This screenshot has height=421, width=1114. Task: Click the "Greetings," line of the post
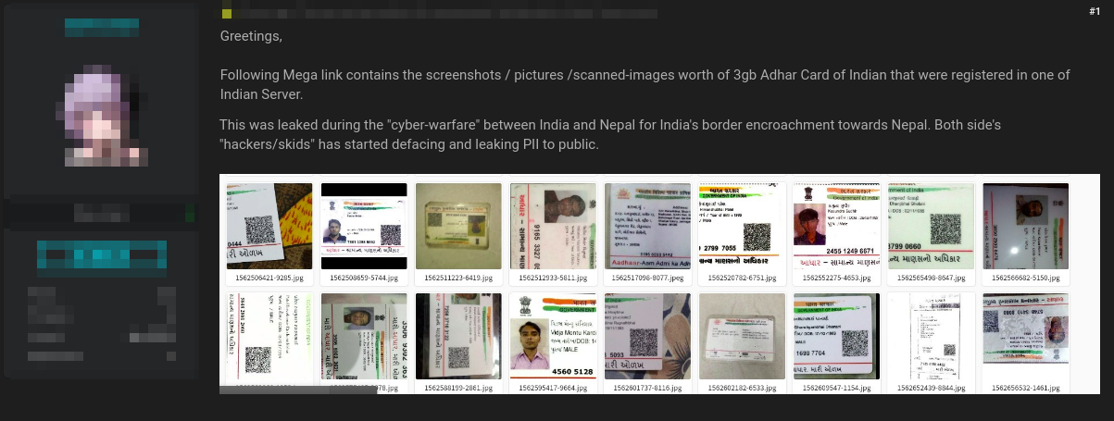tap(251, 37)
